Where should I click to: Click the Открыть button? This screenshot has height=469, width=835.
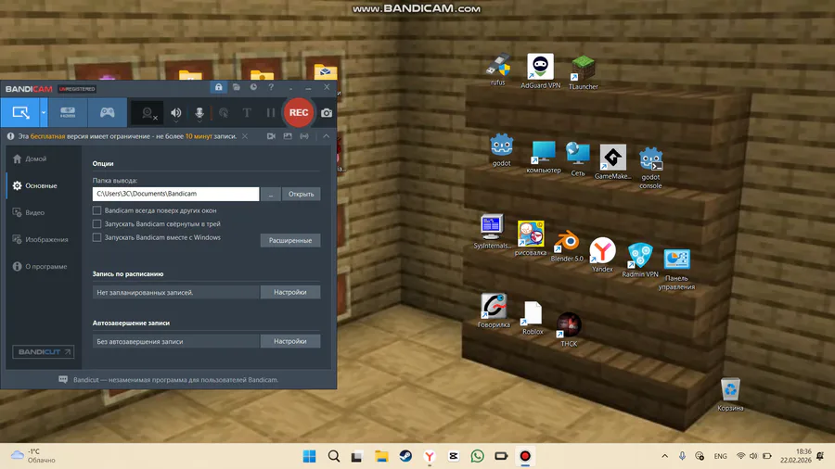coord(301,194)
